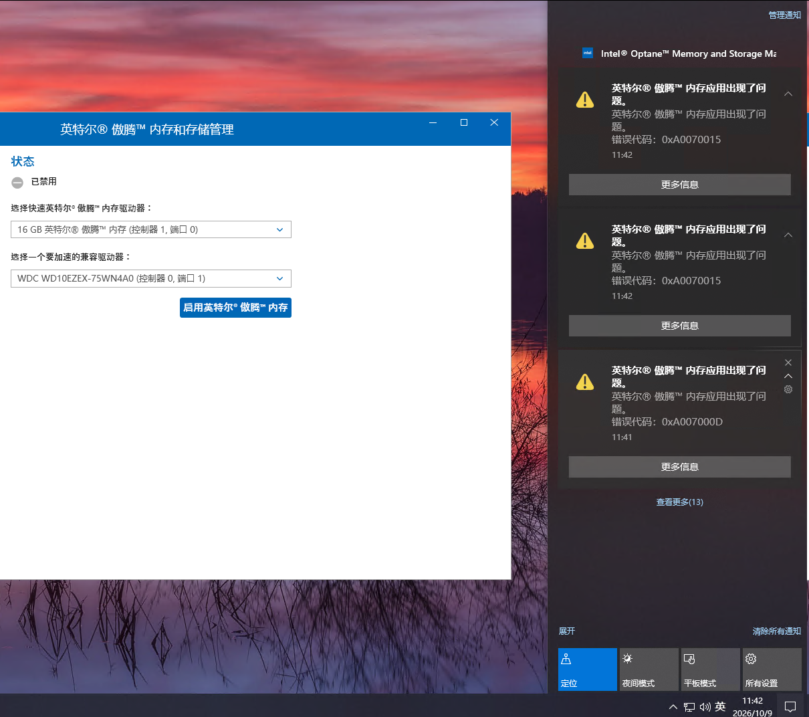Image resolution: width=809 pixels, height=717 pixels.
Task: Show hidden tray icons with the up chevron
Action: 673,707
